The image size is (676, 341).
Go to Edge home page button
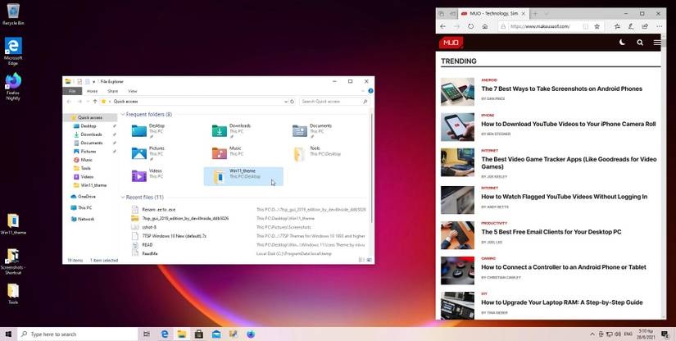tap(485, 26)
